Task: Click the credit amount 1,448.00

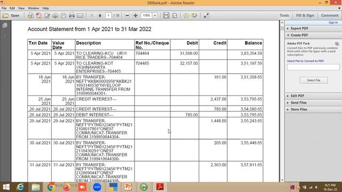Action: coord(219,121)
